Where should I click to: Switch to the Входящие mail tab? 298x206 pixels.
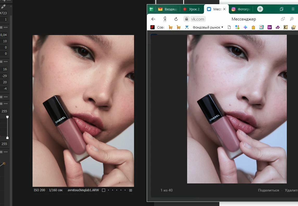click(168, 9)
